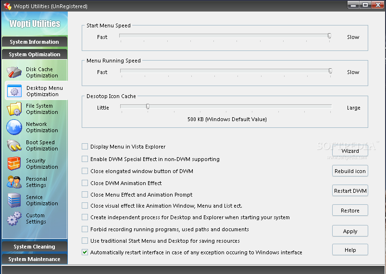Open Boot Speed Optimization plug icon
The image size is (386, 274).
coord(14,145)
